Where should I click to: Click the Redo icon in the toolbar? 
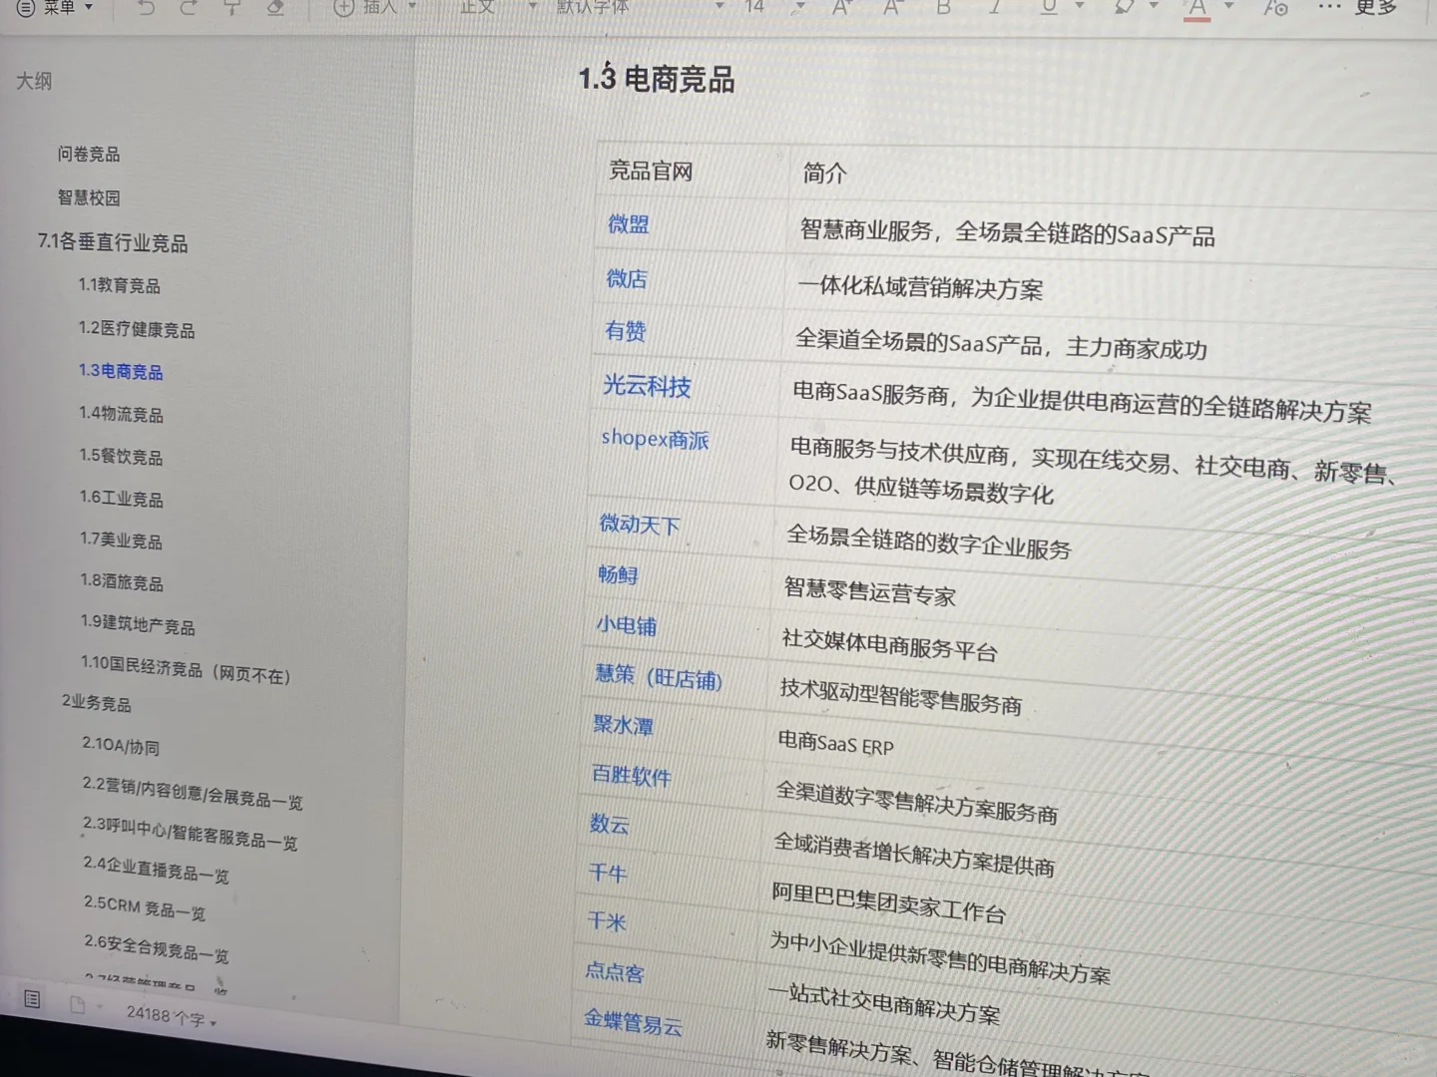pyautogui.click(x=188, y=8)
